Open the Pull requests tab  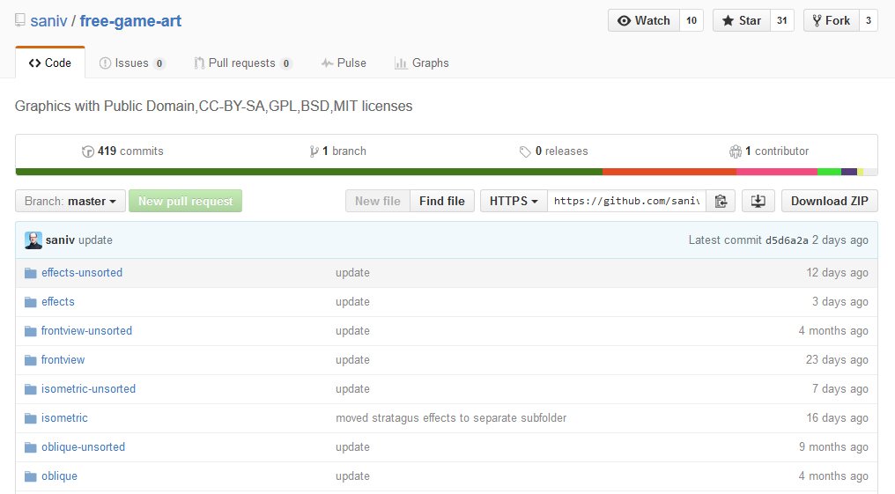click(x=242, y=63)
